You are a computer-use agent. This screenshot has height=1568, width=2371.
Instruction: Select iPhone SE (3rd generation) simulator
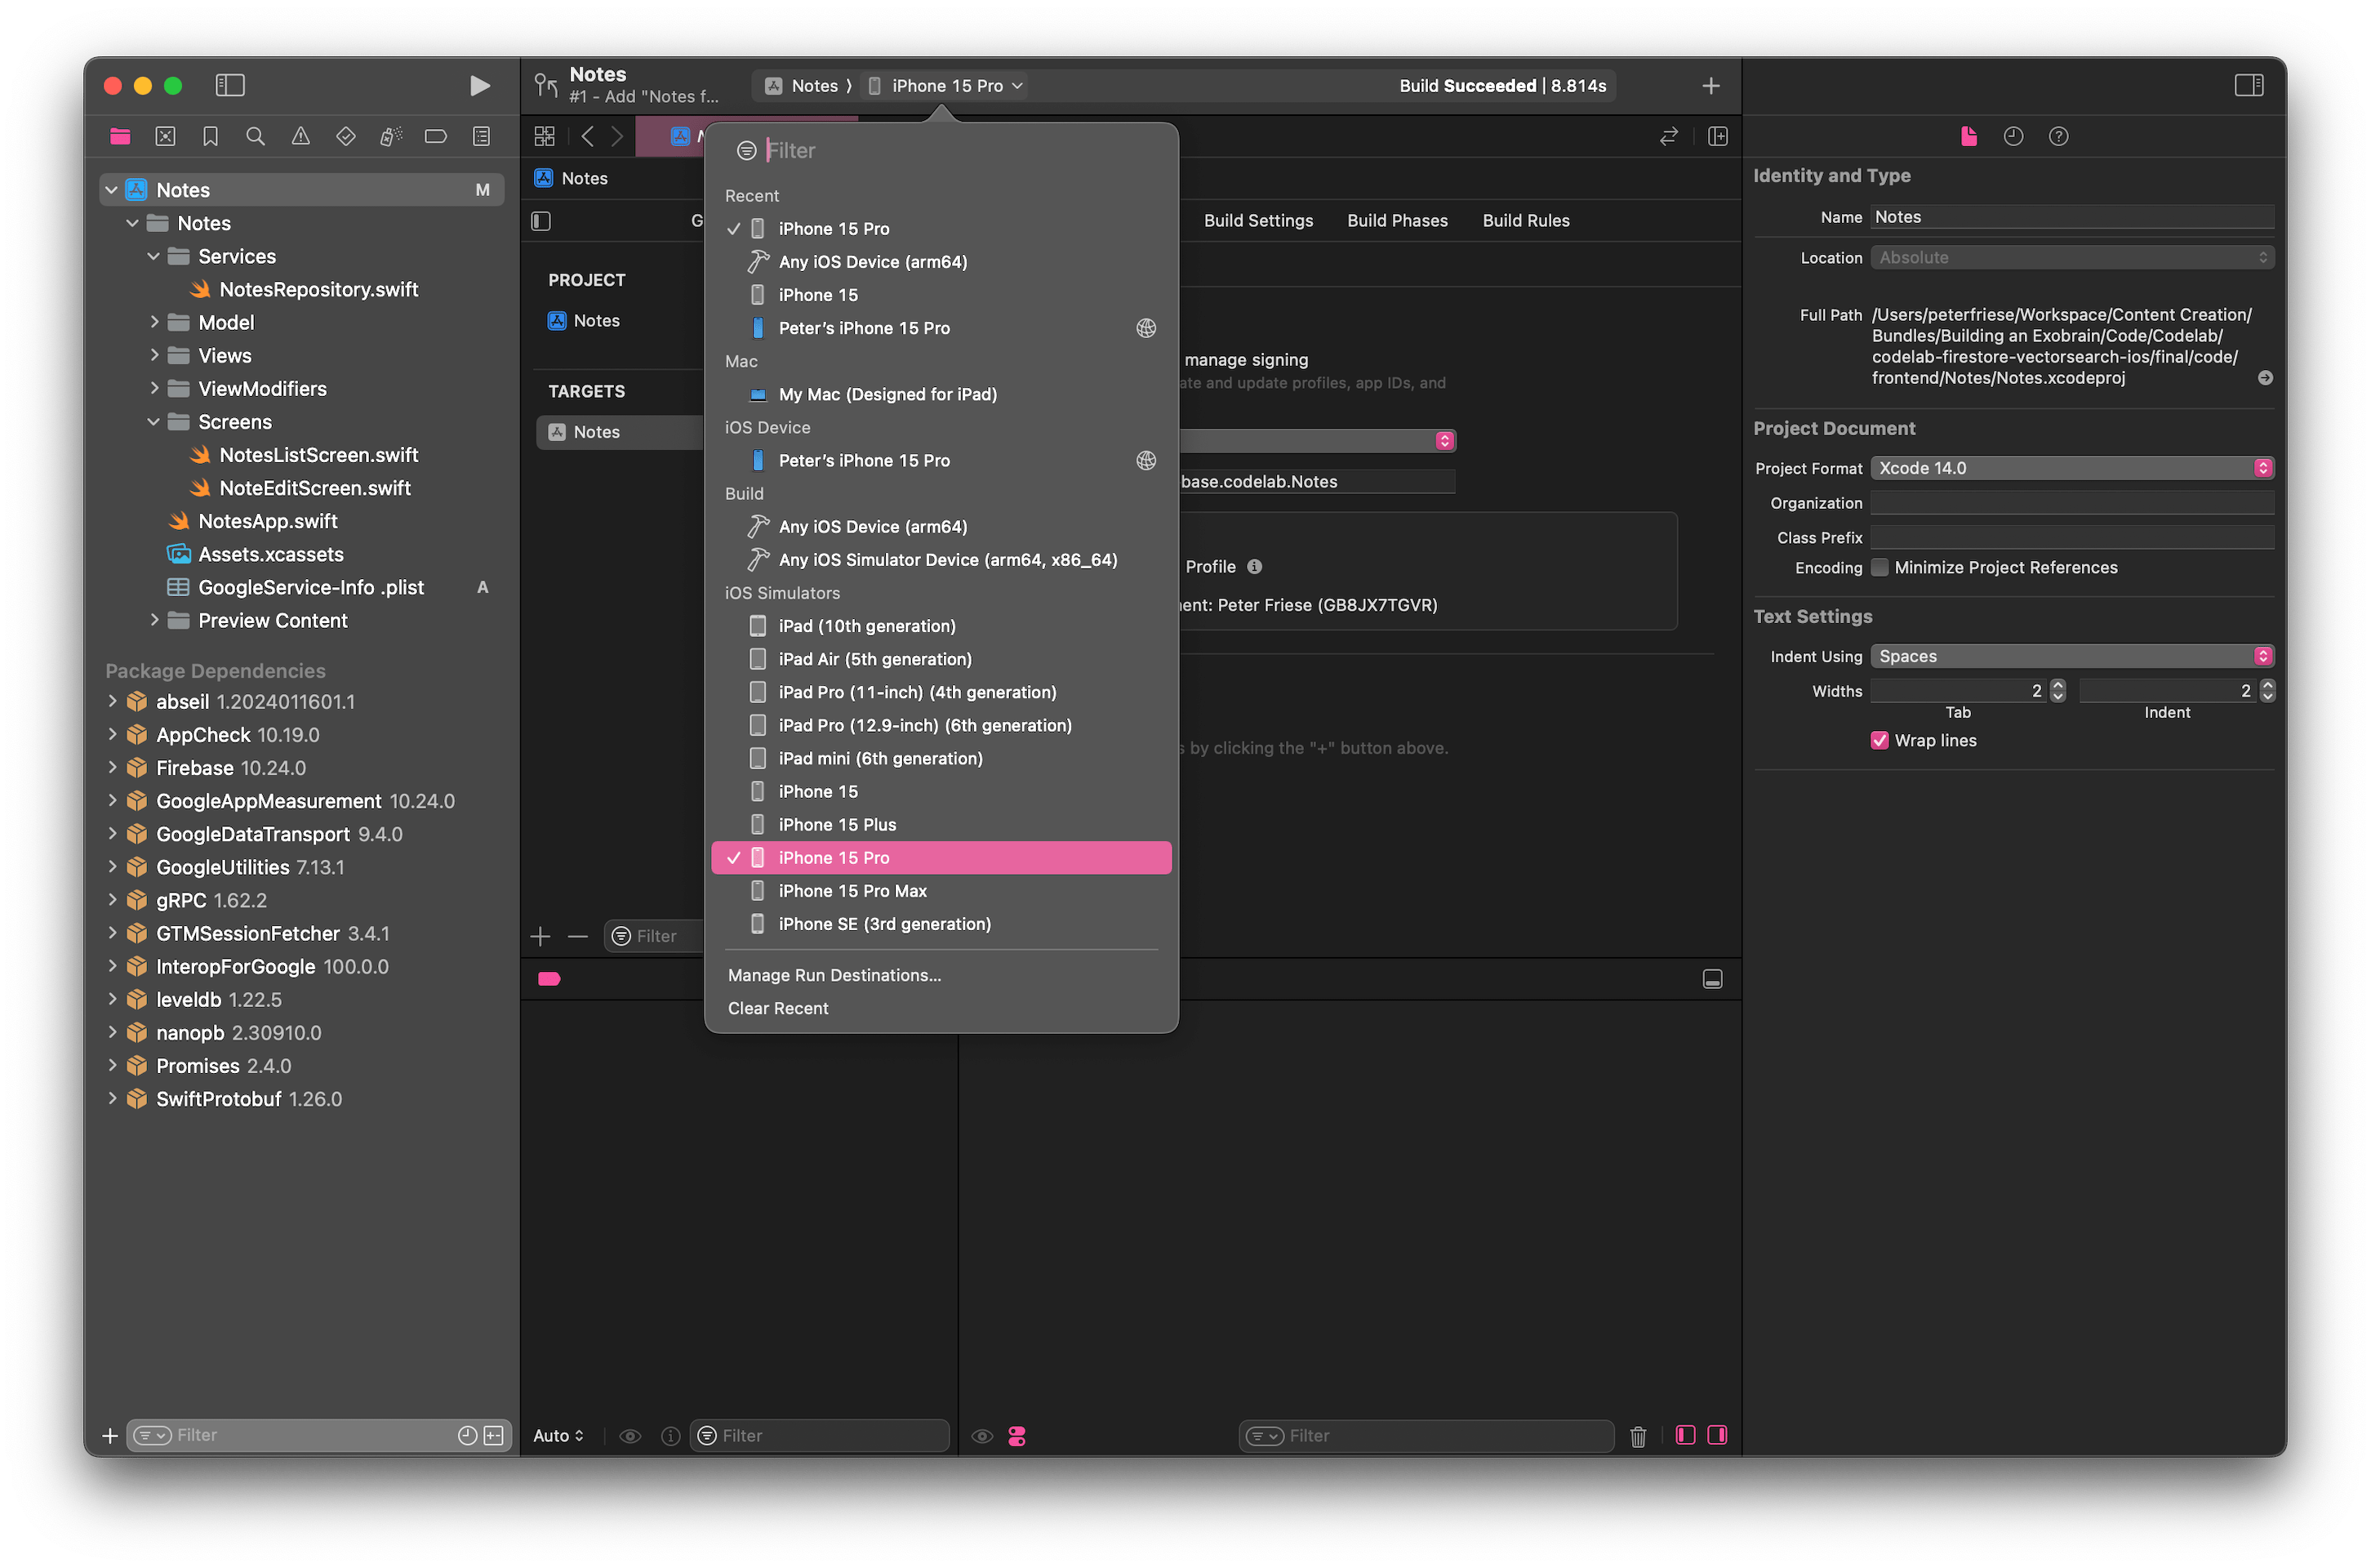tap(885, 924)
